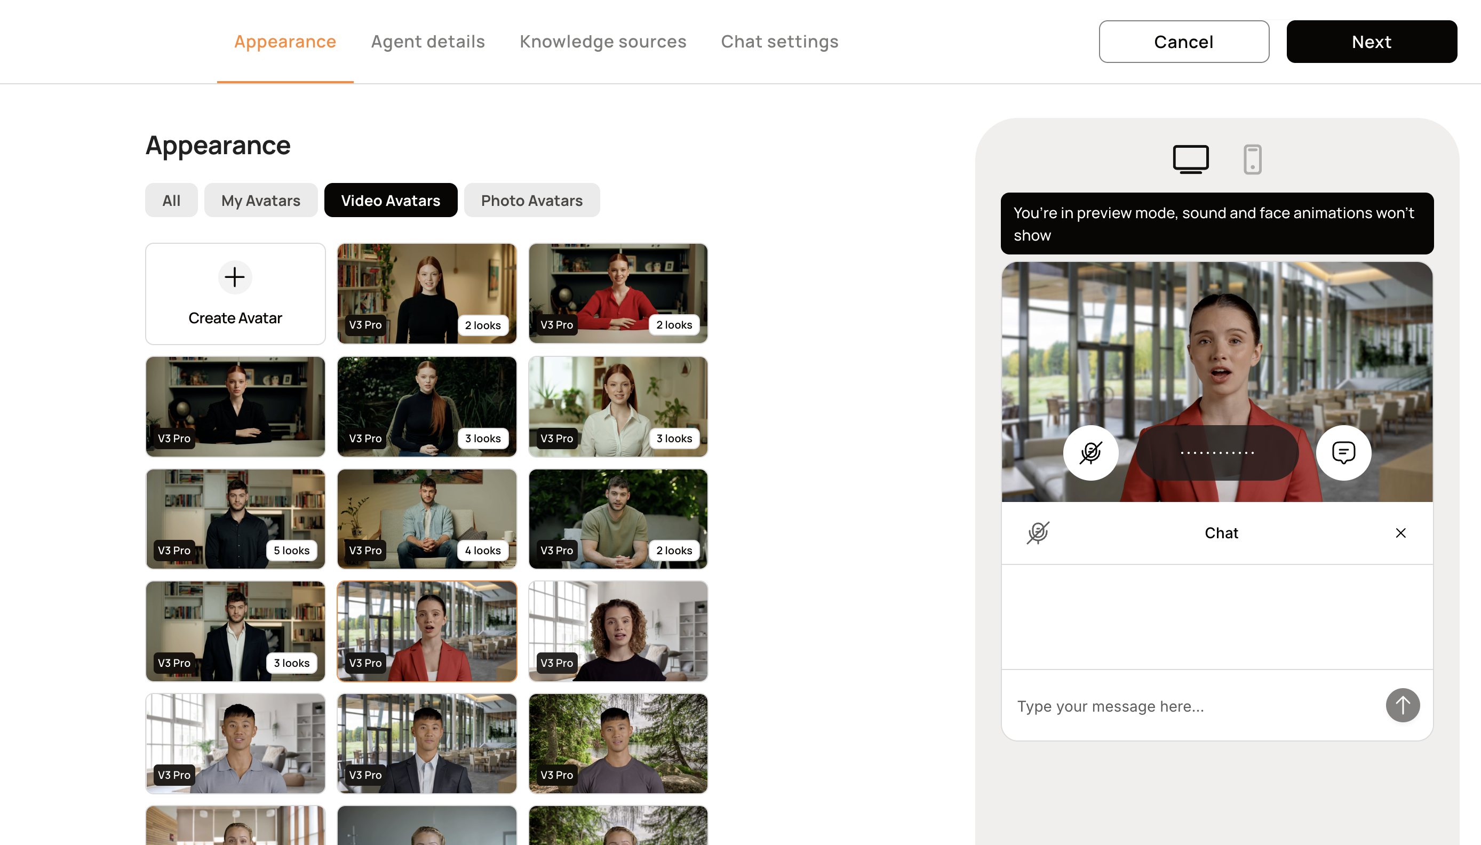
Task: Click the Cancel button
Action: [1183, 42]
